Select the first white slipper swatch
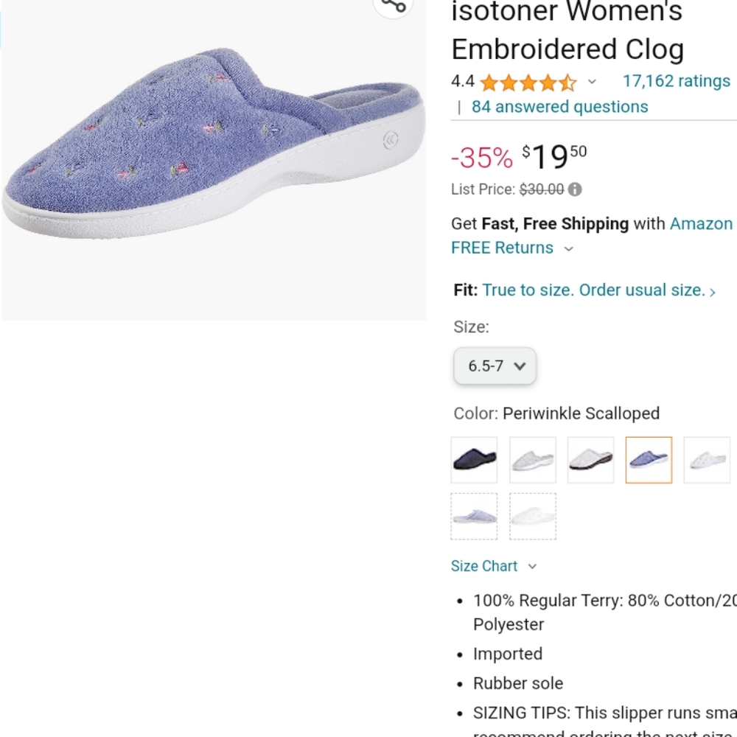Image resolution: width=737 pixels, height=737 pixels. [x=532, y=459]
